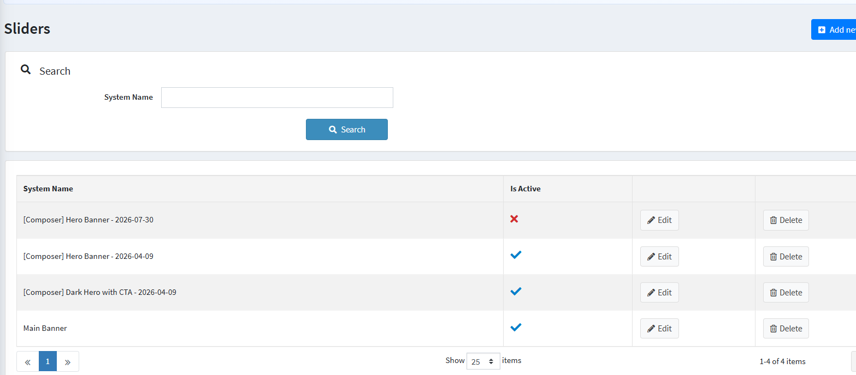The height and width of the screenshot is (375, 856).
Task: Click the blue checkmark for Dark Hero with CTA
Action: point(516,291)
